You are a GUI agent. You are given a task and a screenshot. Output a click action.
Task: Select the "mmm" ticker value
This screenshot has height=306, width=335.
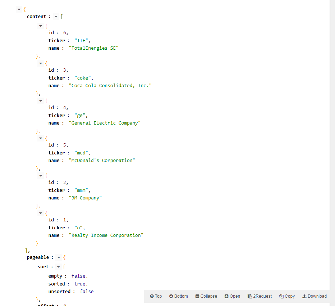pyautogui.click(x=81, y=190)
